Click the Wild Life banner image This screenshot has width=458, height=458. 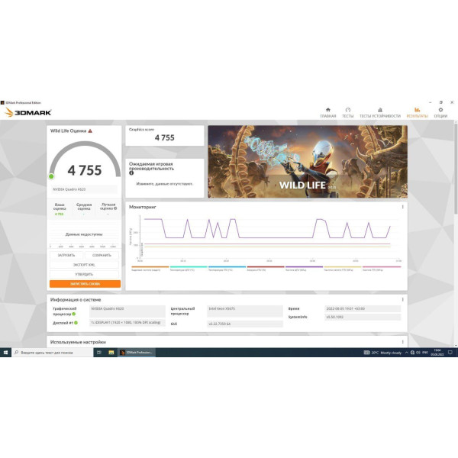308,162
